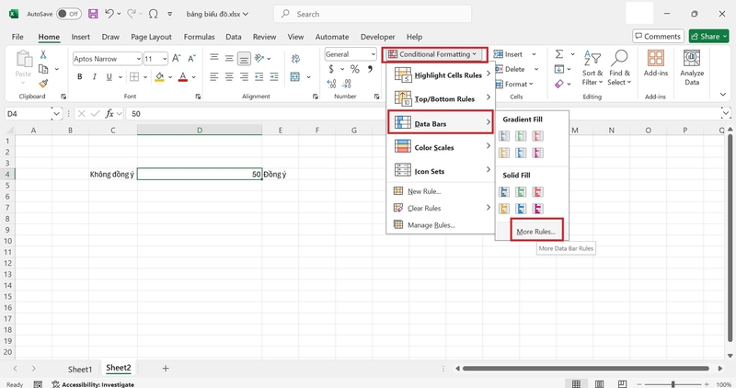
Task: Open the Analyze Data tool
Action: point(692,68)
